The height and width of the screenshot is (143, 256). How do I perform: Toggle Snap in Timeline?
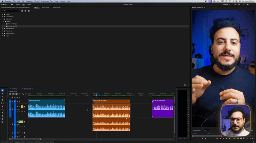coord(13,94)
